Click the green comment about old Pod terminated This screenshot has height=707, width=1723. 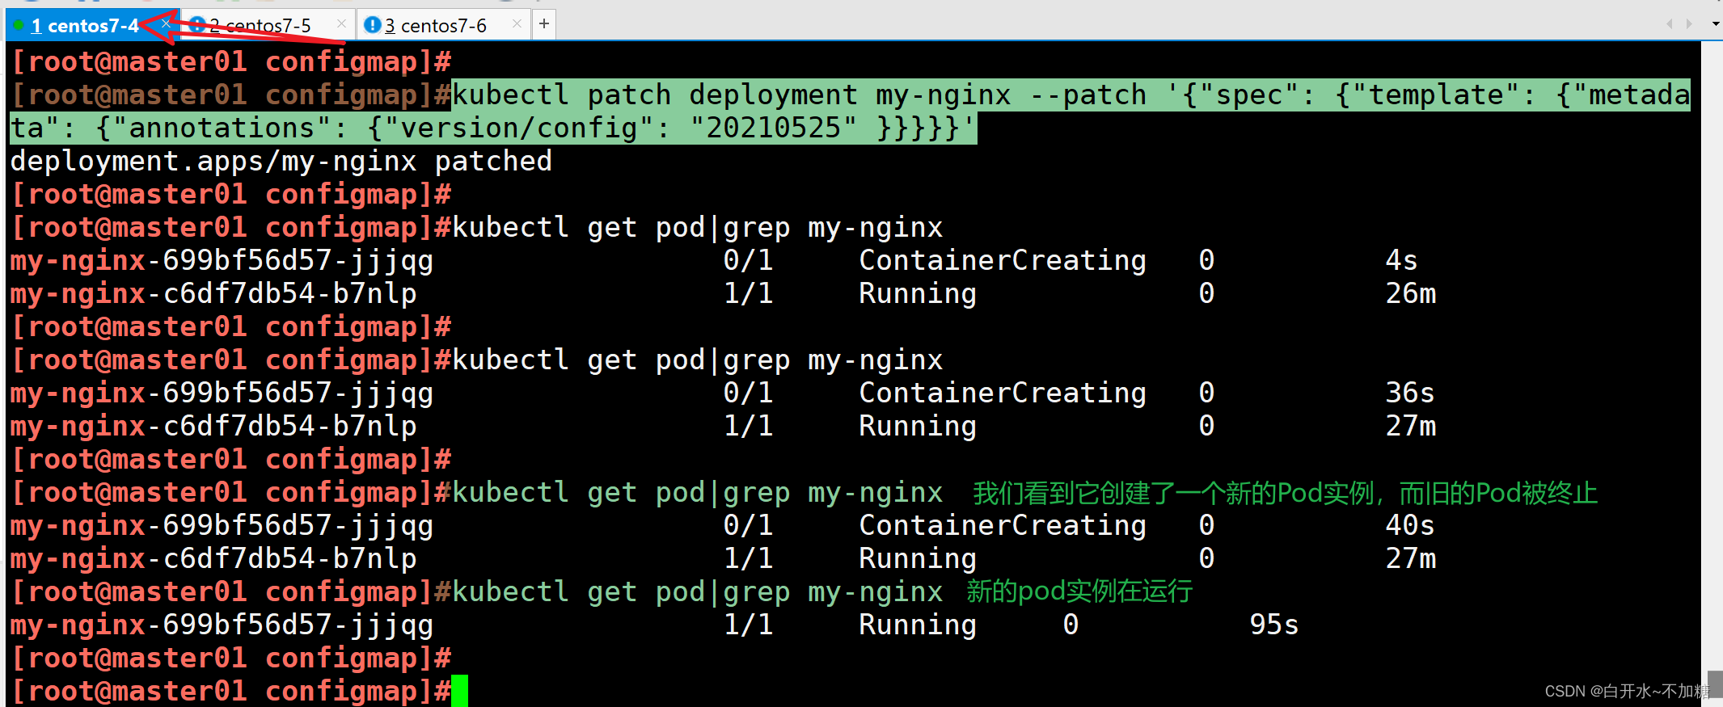tap(1285, 493)
